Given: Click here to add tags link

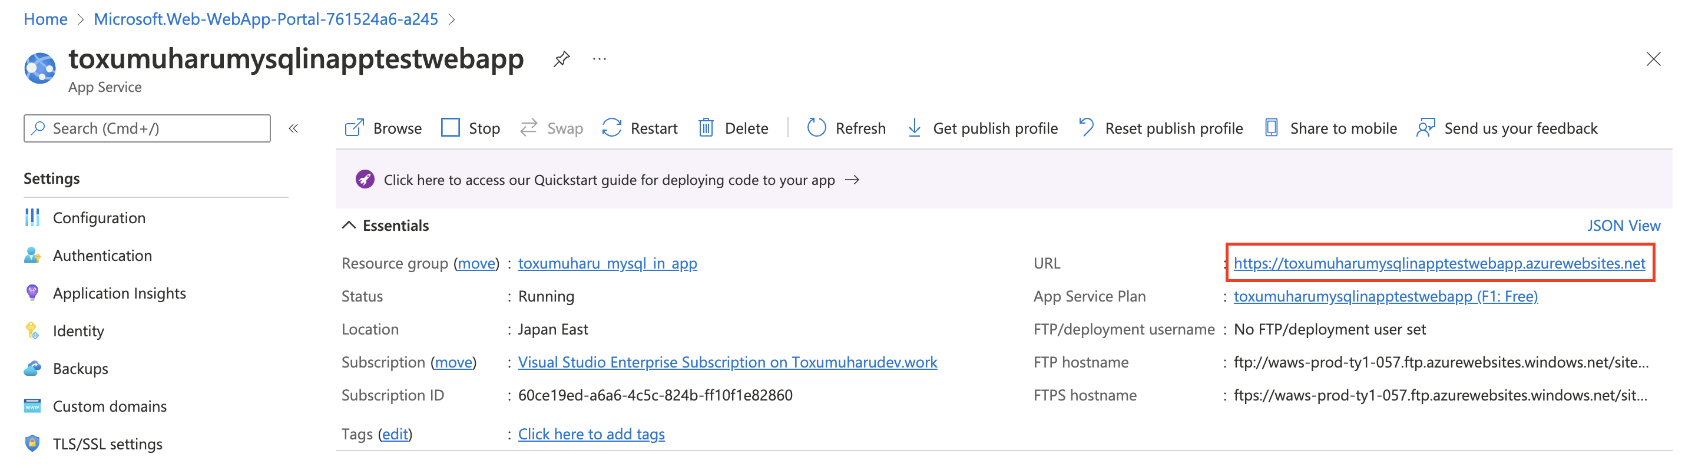Looking at the screenshot, I should tap(591, 434).
